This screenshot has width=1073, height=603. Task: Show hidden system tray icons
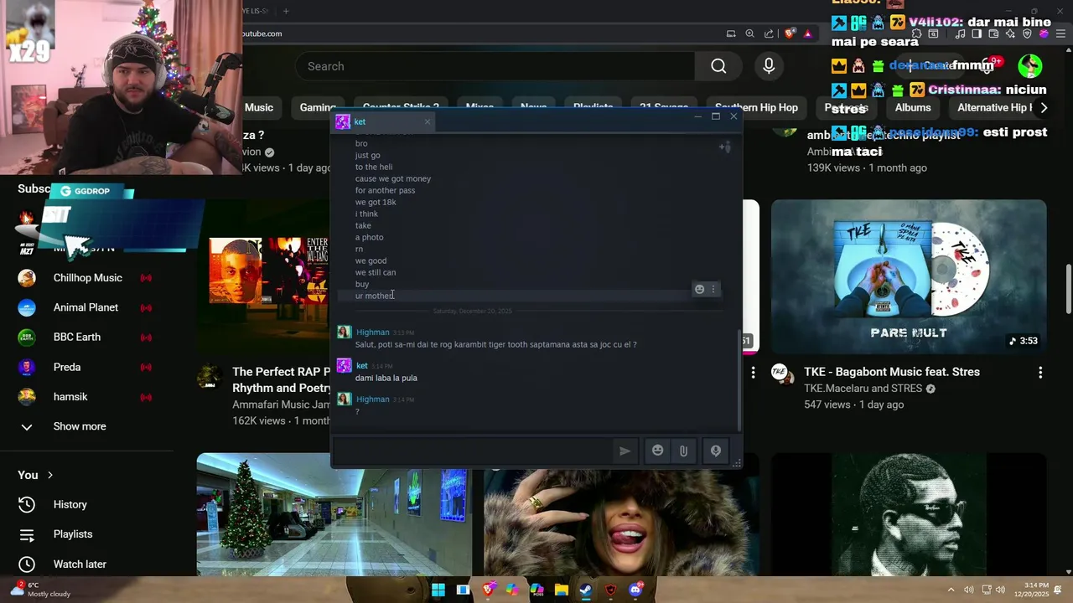pyautogui.click(x=951, y=590)
